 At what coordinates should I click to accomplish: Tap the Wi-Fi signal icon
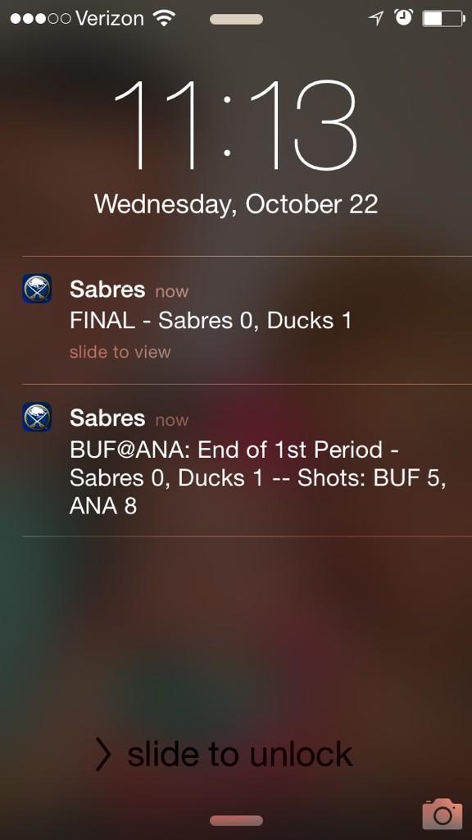(164, 19)
